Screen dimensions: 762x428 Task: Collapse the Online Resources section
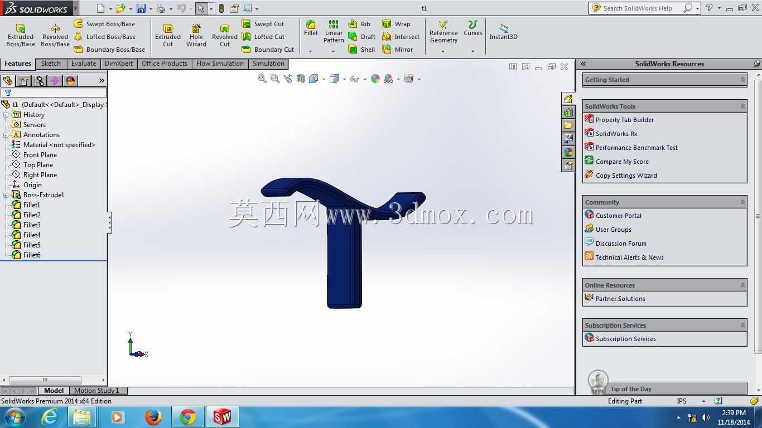pos(742,285)
